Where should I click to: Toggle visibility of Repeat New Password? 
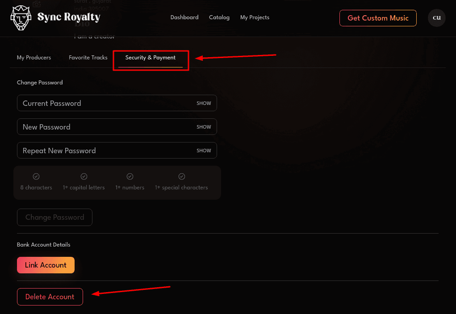[204, 151]
